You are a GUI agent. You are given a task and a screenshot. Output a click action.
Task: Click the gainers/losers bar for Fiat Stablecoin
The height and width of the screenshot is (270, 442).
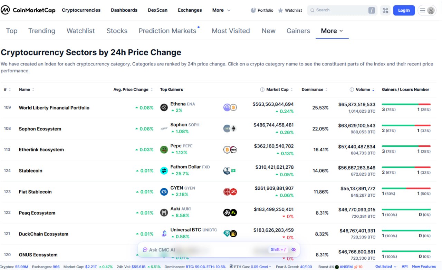click(x=406, y=188)
